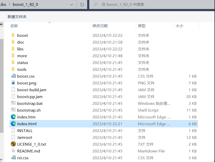Click the INSTALL file icon

pos(13,130)
